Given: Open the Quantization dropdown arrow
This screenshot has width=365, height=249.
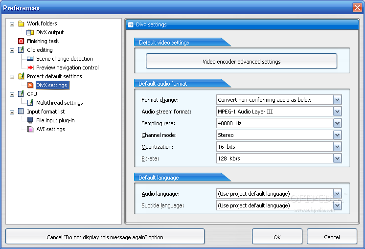Looking at the screenshot, I should coord(337,147).
